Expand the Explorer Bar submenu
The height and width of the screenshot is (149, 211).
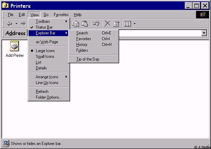click(49, 33)
